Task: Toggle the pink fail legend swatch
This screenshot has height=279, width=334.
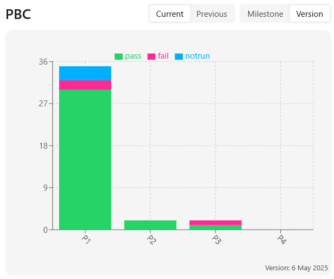Action: [151, 56]
